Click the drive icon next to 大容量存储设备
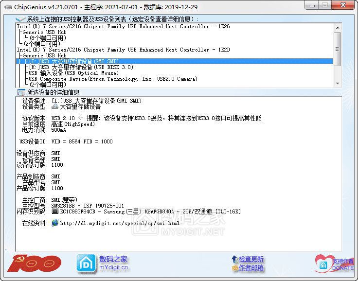The height and width of the screenshot is (281, 358). pyautogui.click(x=55, y=106)
